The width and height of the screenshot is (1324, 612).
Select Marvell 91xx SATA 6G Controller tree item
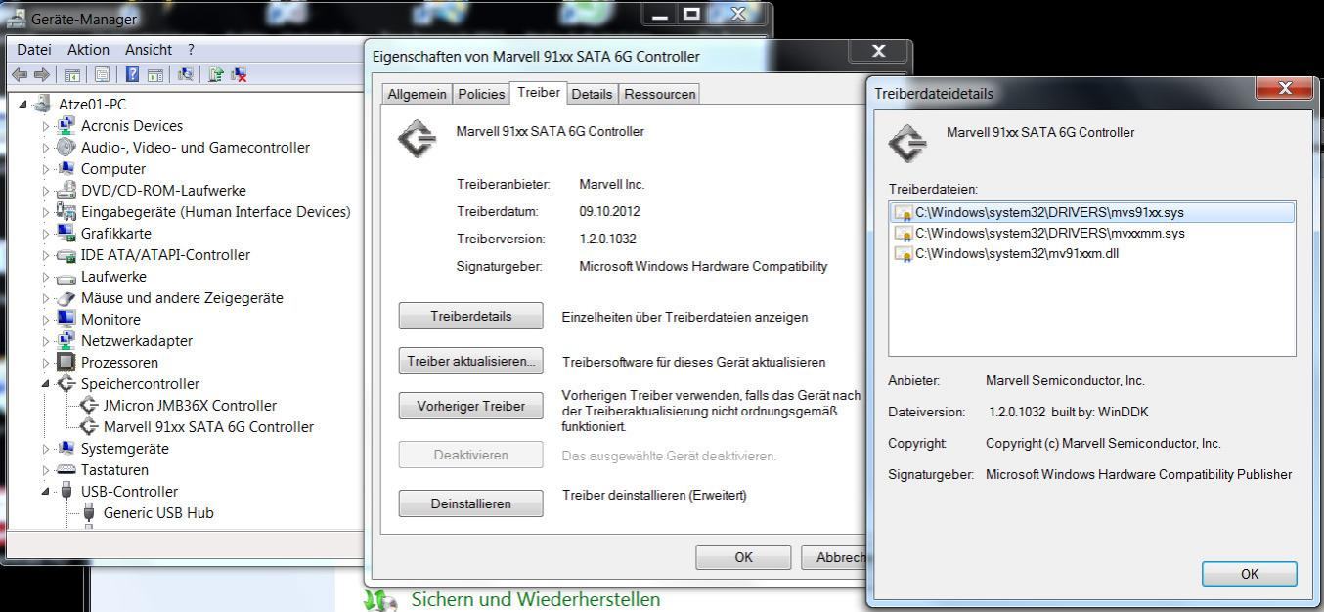[208, 426]
